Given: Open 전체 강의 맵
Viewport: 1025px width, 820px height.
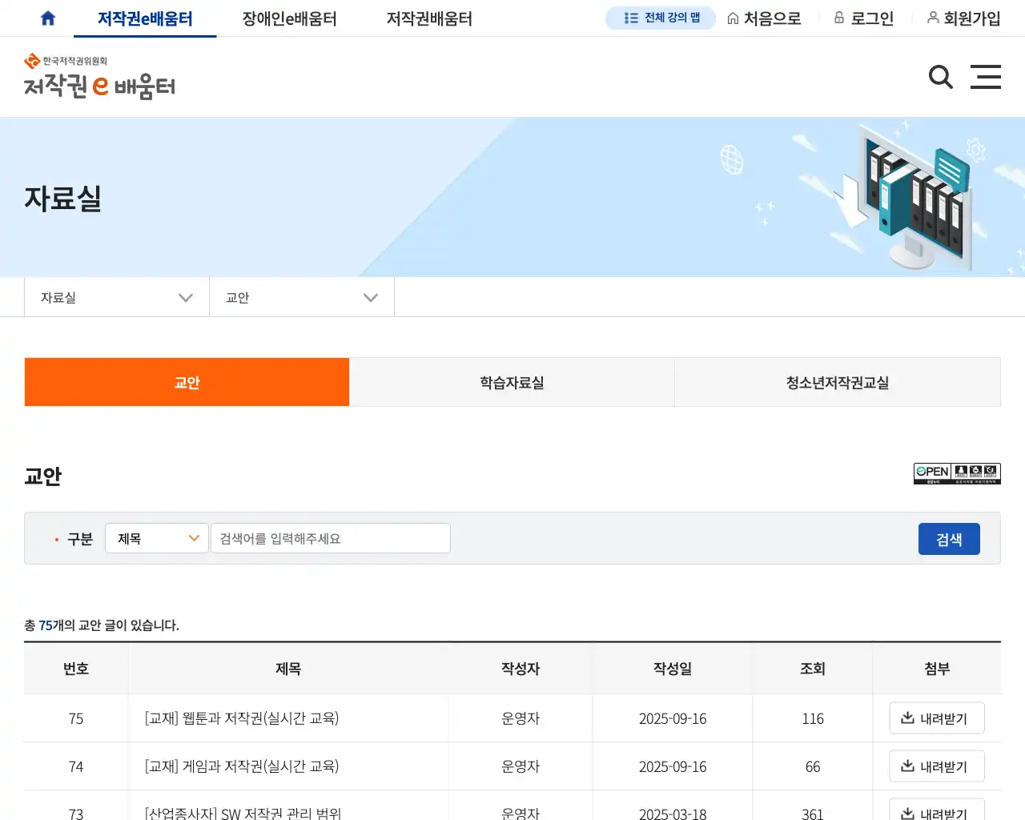Looking at the screenshot, I should (661, 18).
